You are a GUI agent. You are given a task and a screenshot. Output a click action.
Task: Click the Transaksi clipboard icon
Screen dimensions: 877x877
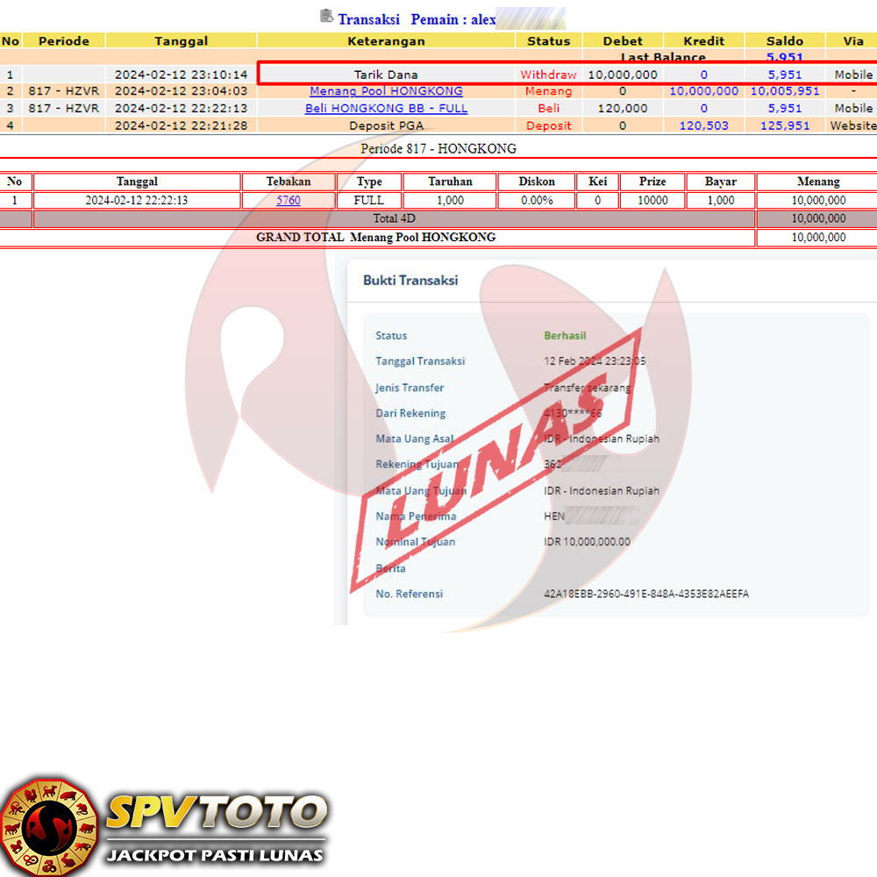[326, 16]
